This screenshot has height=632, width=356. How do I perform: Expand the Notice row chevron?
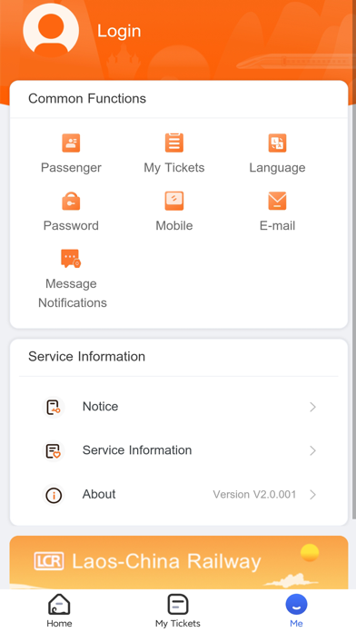point(312,407)
